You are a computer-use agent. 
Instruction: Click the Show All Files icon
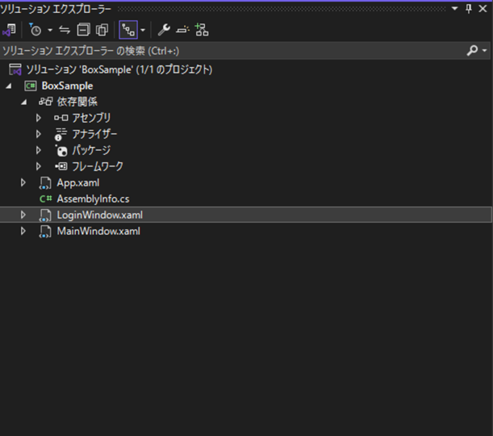102,29
